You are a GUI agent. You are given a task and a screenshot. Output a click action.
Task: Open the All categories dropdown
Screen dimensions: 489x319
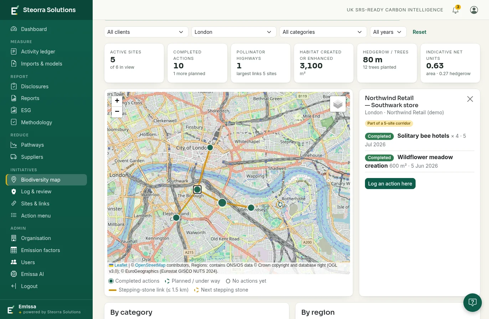[x=323, y=32]
